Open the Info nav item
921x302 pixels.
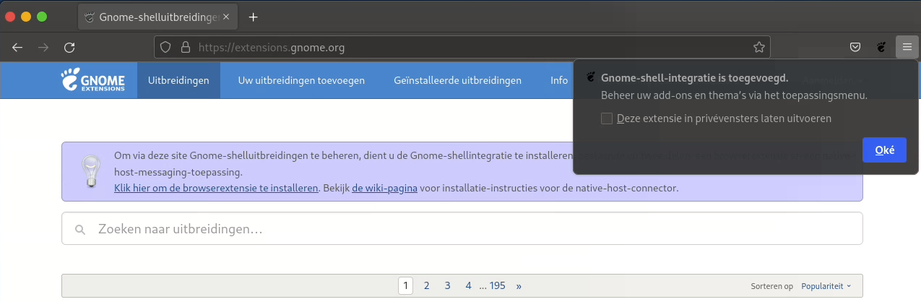pyautogui.click(x=559, y=80)
